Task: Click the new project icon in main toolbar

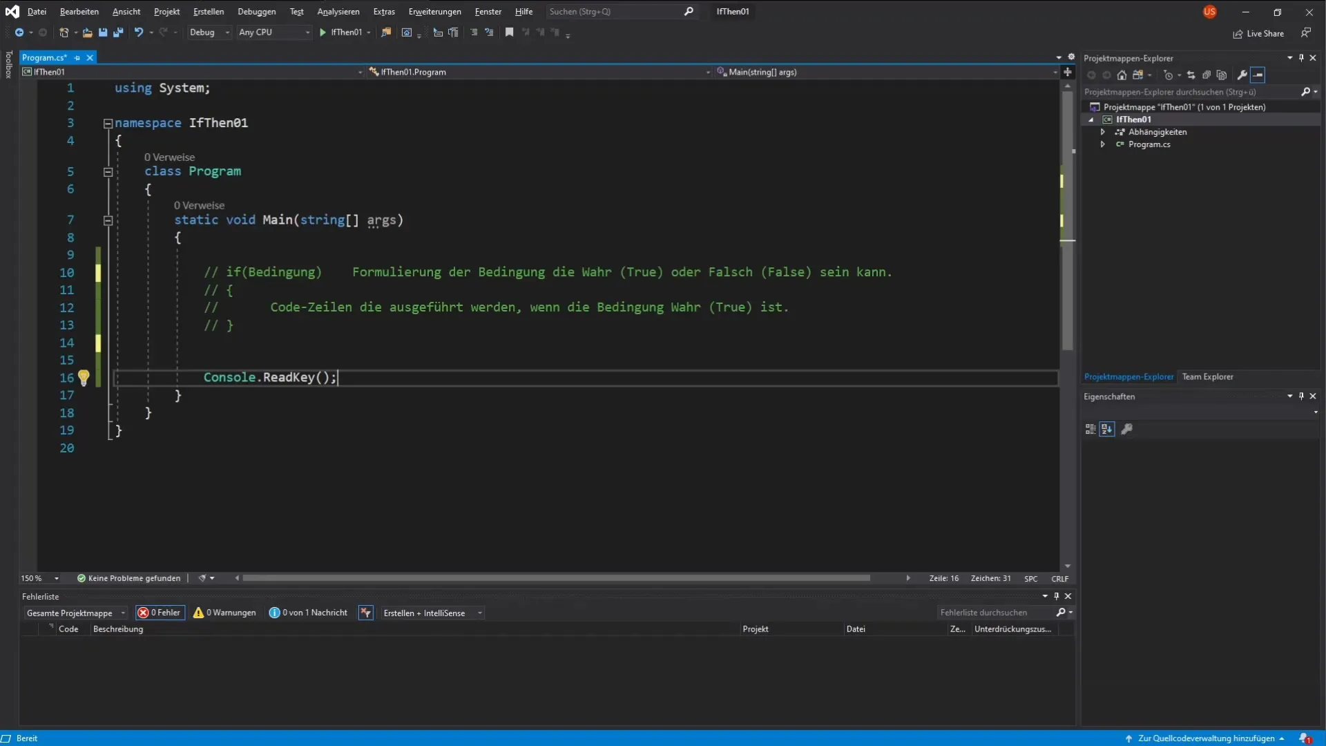Action: pyautogui.click(x=64, y=32)
